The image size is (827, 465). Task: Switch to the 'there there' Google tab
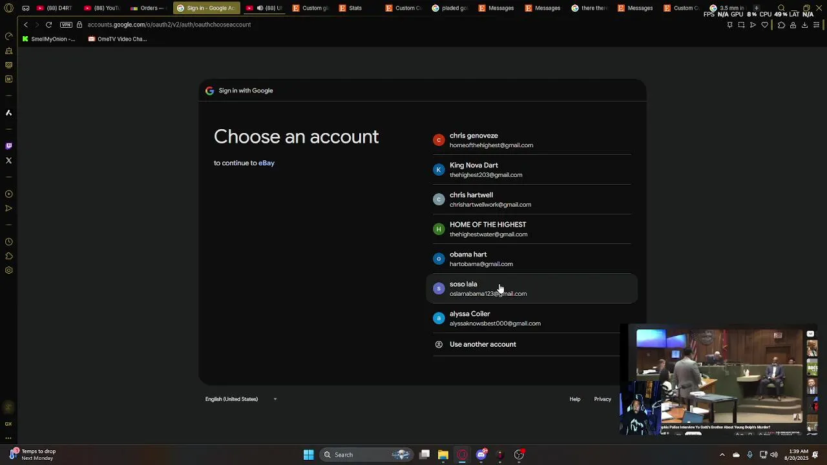click(x=589, y=8)
